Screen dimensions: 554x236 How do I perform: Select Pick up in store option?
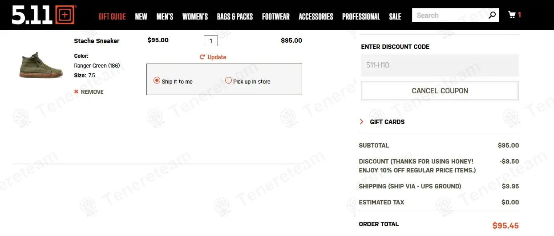tap(229, 81)
